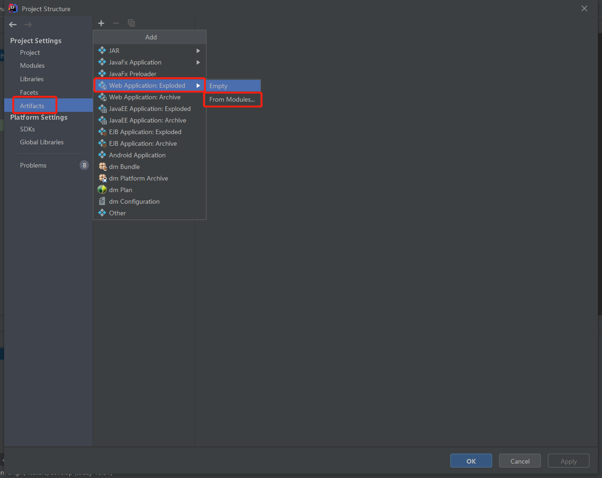Open Facets settings section
602x478 pixels.
pos(48,92)
